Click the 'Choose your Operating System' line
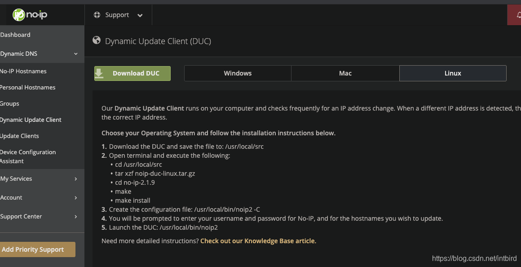 219,133
